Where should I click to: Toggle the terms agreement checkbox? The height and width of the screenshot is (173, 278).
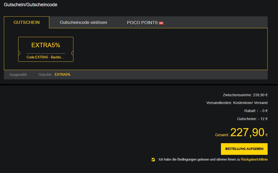153,160
